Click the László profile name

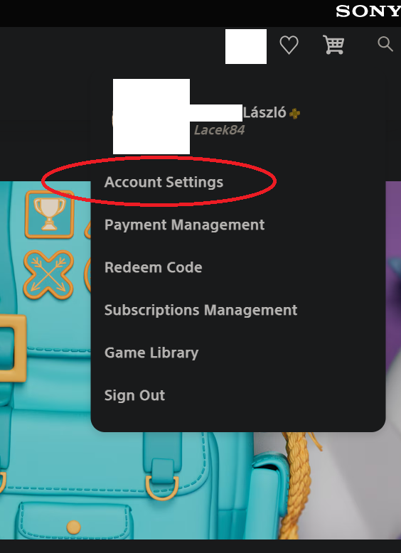(264, 113)
